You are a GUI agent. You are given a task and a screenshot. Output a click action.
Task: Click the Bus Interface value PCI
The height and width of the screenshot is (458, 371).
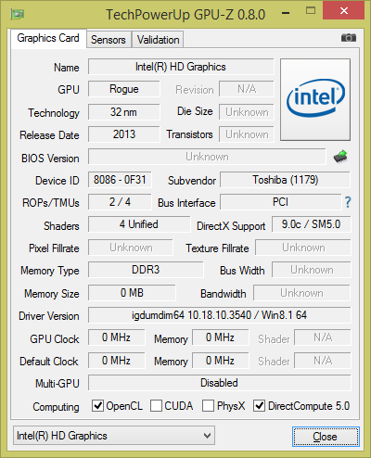coord(280,202)
